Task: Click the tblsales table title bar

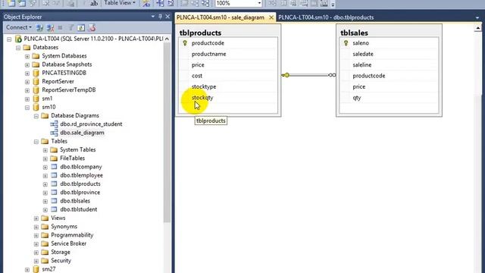Action: pos(389,32)
